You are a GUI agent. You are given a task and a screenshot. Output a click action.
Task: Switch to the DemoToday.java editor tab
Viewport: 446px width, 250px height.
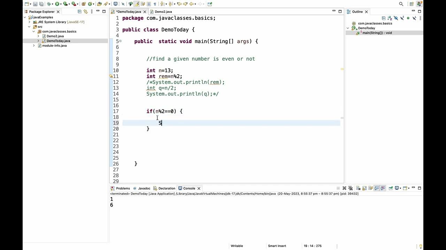click(128, 12)
